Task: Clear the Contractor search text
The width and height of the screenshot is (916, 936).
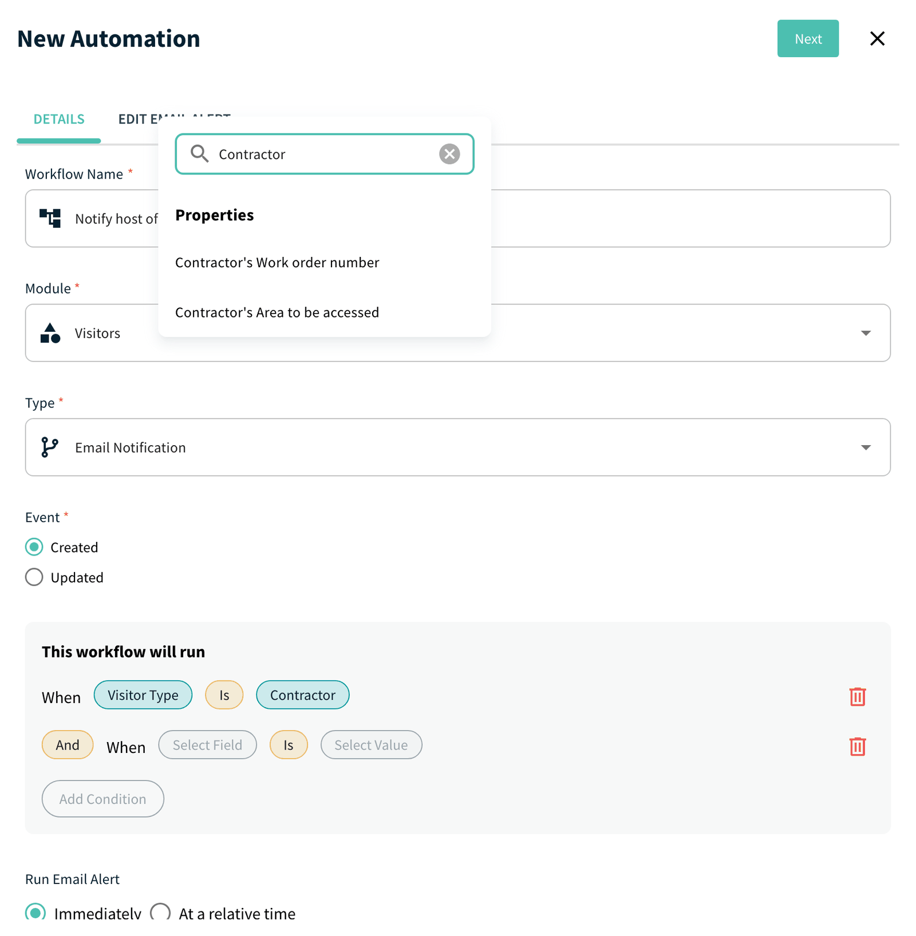Action: click(x=449, y=154)
